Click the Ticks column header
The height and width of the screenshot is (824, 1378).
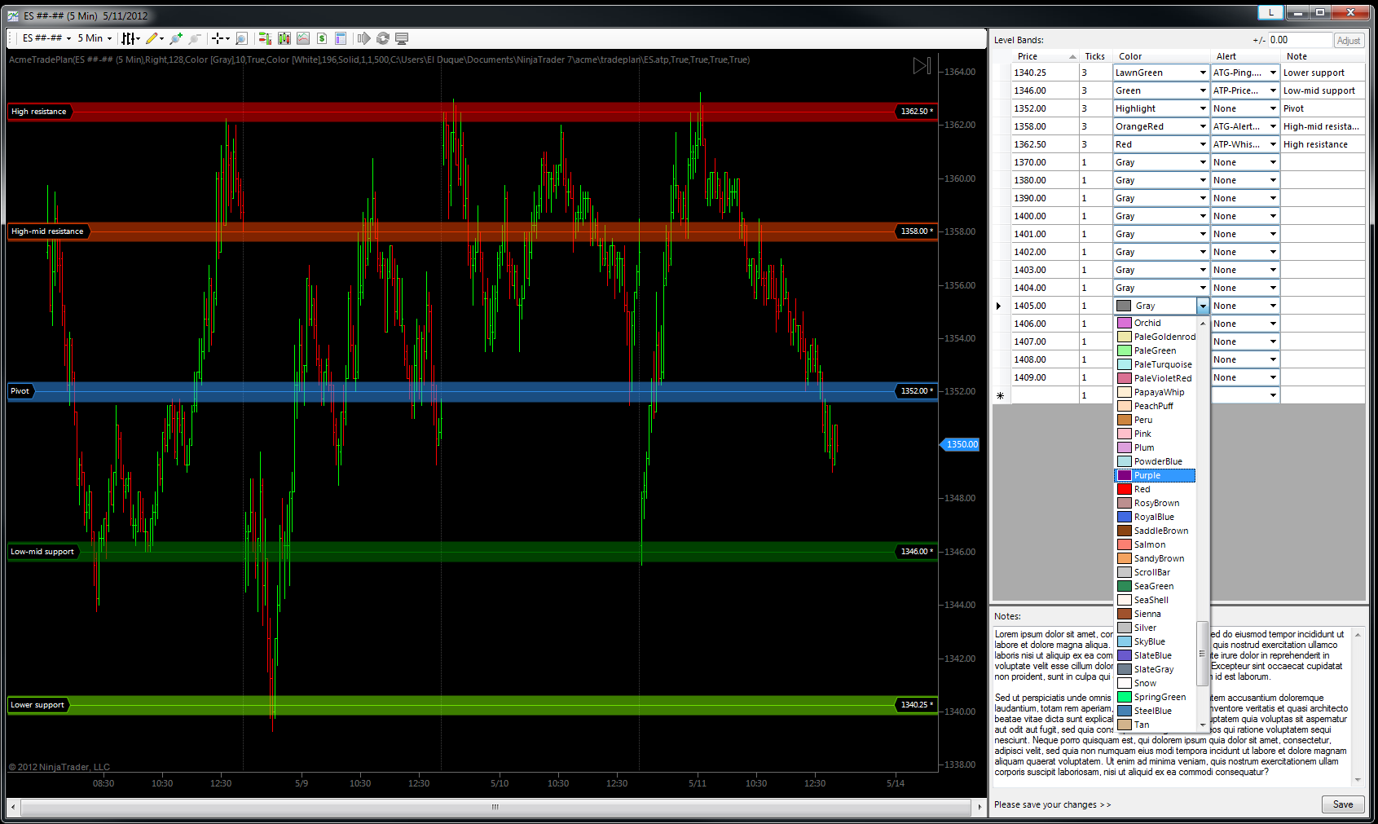[1095, 56]
